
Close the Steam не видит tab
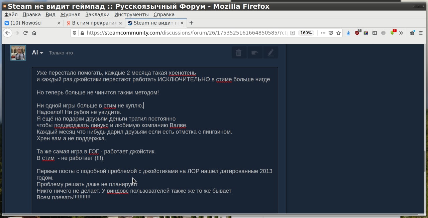tap(182, 23)
